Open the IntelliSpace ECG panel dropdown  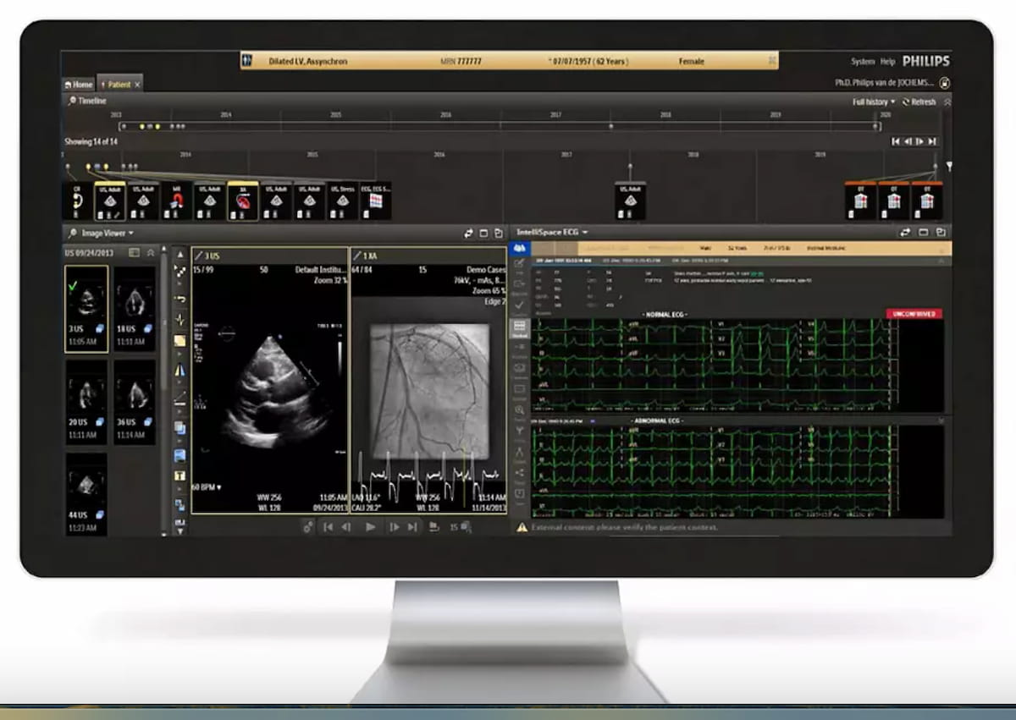tap(584, 233)
